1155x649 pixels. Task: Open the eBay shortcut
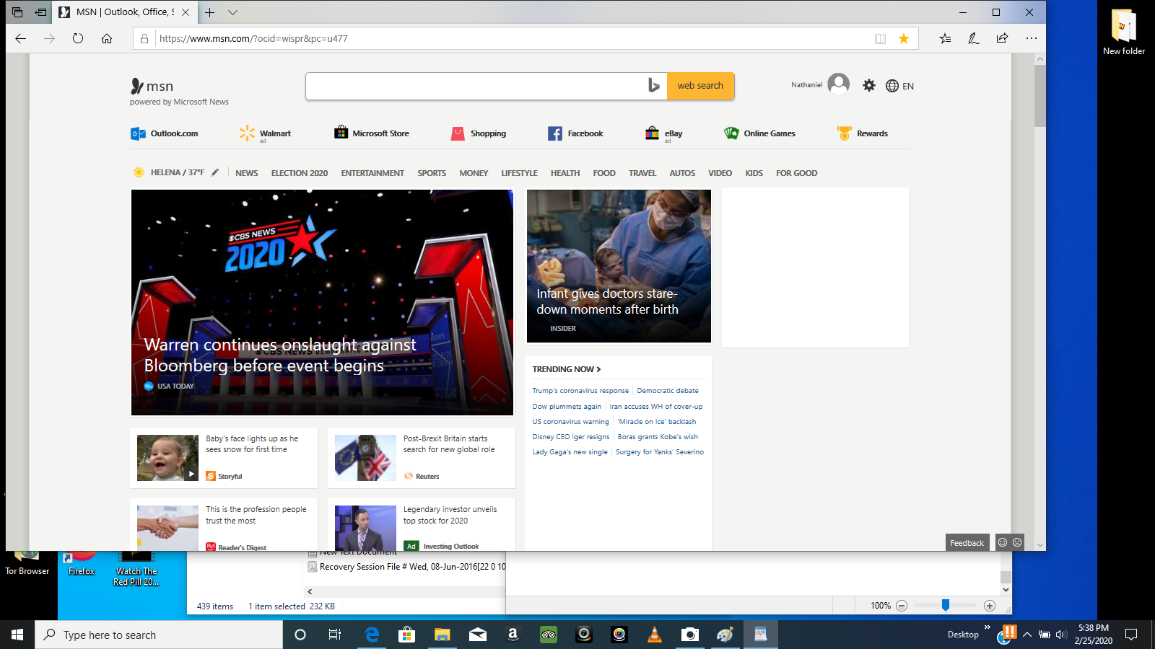(663, 133)
